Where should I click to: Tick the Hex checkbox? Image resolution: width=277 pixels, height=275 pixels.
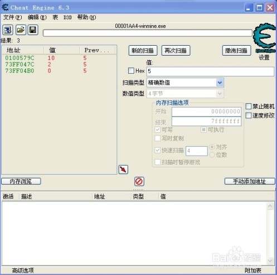[x=131, y=71]
